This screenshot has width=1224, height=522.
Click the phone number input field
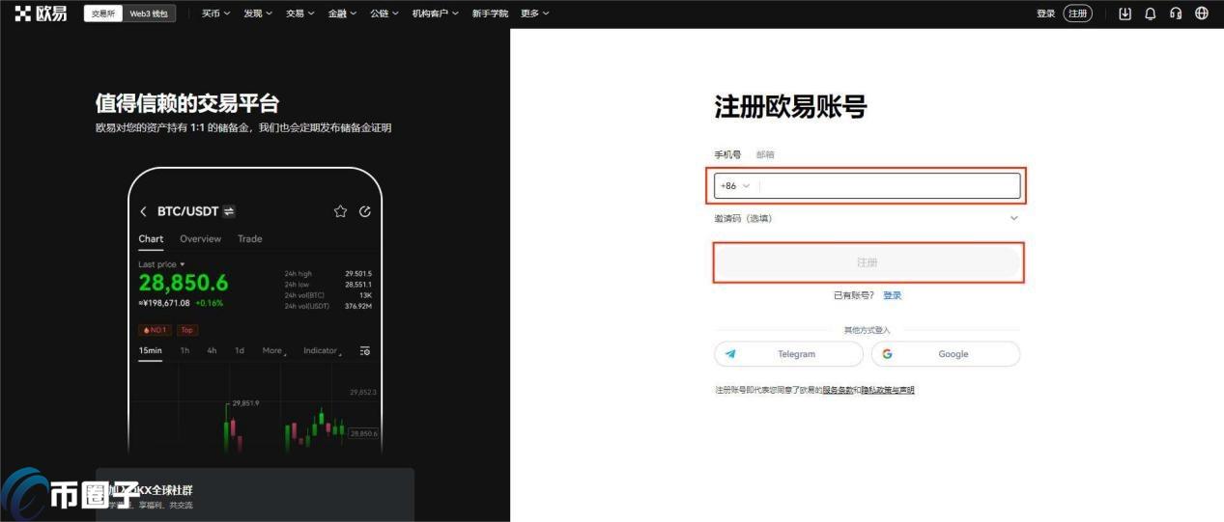[x=889, y=185]
